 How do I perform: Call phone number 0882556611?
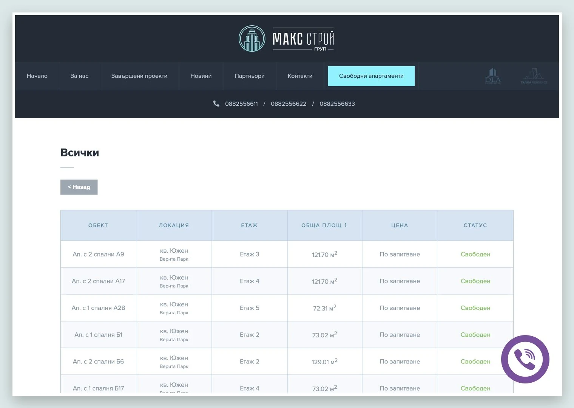241,104
